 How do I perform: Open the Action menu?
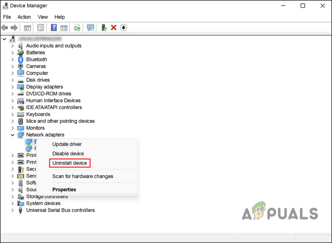click(x=24, y=17)
